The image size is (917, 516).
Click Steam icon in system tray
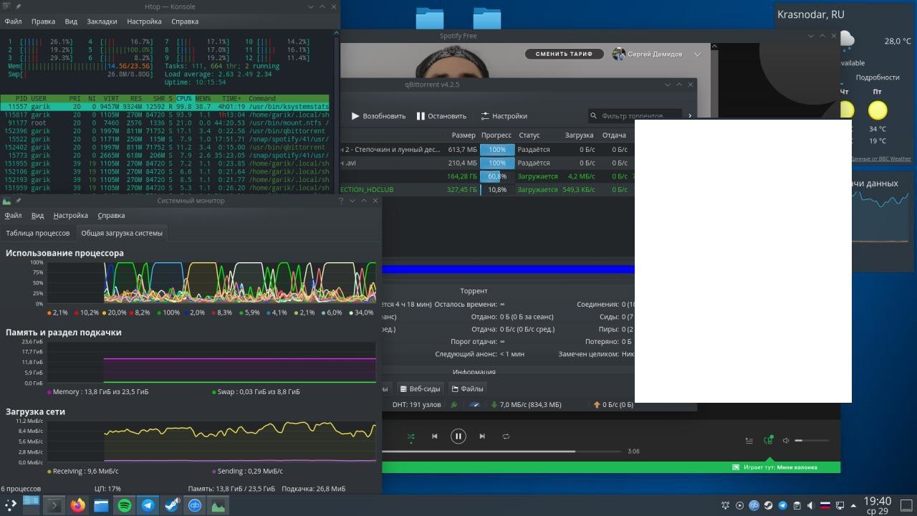coord(768,505)
